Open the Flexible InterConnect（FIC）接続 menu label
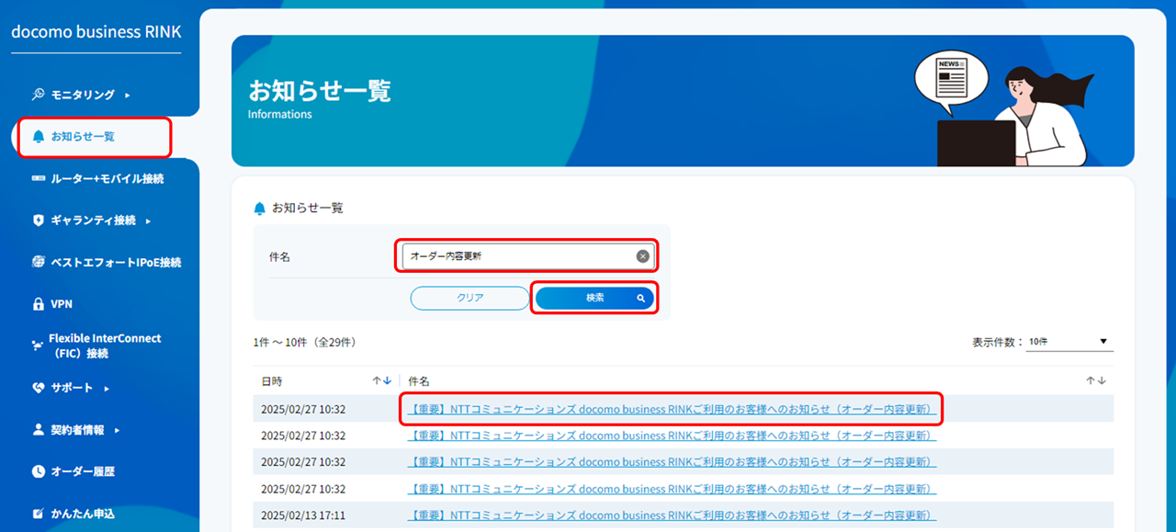The height and width of the screenshot is (532, 1176). tap(105, 345)
